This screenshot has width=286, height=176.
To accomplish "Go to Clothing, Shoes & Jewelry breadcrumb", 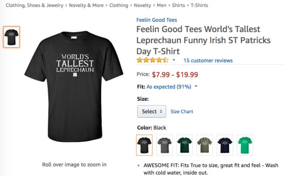I will pyautogui.click(x=34, y=5).
